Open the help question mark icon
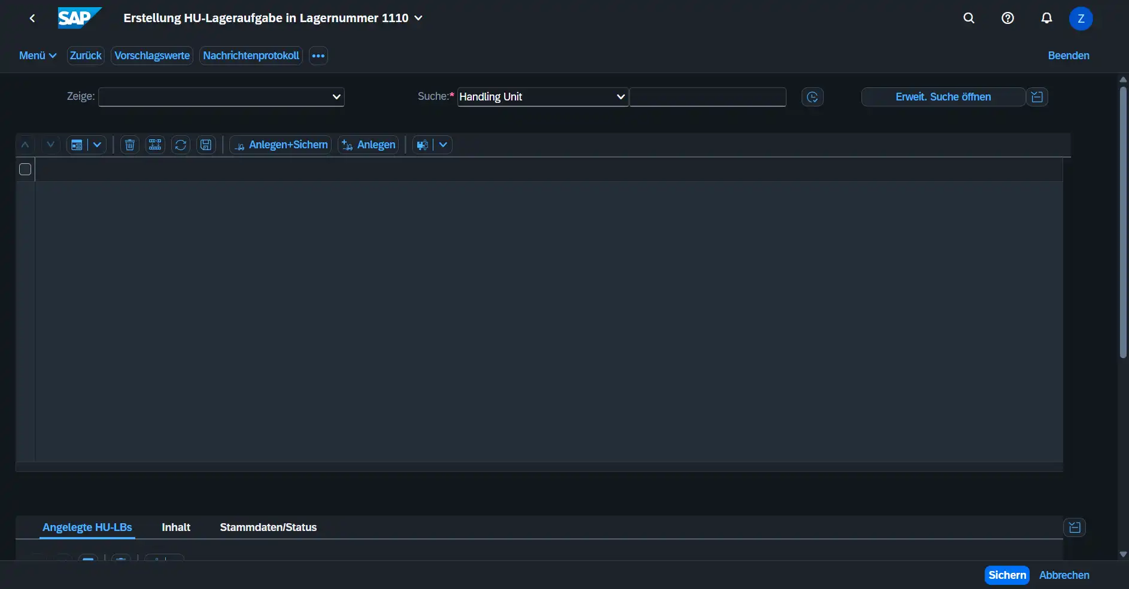 [1007, 18]
